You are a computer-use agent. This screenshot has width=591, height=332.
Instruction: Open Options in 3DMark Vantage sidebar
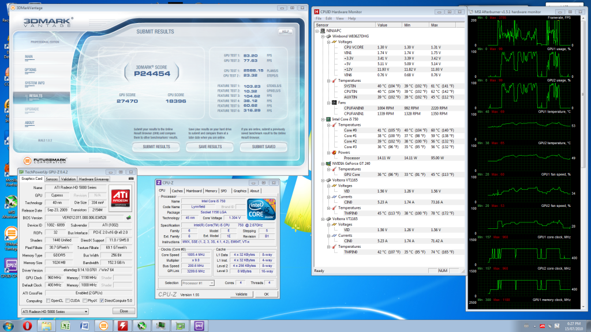[x=31, y=70]
